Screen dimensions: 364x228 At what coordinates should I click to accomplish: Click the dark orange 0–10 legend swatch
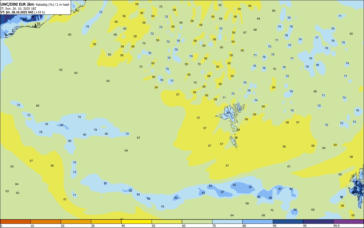tap(15, 221)
